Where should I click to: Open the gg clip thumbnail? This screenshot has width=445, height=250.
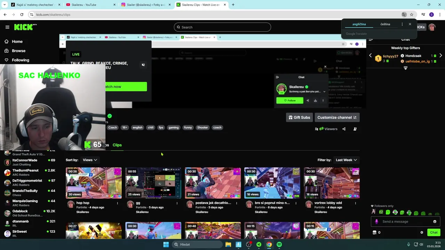[x=153, y=183]
